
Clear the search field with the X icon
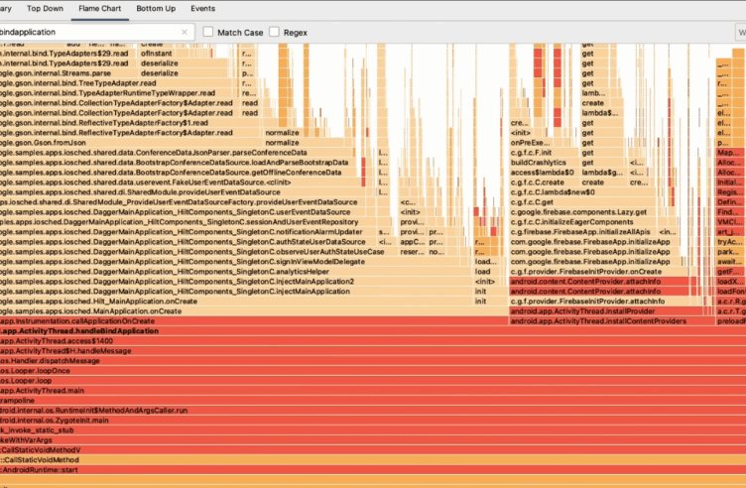pyautogui.click(x=185, y=33)
